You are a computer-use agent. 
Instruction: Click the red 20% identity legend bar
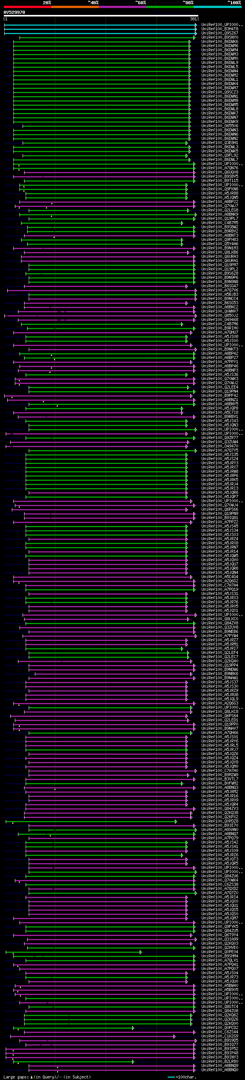27,7
